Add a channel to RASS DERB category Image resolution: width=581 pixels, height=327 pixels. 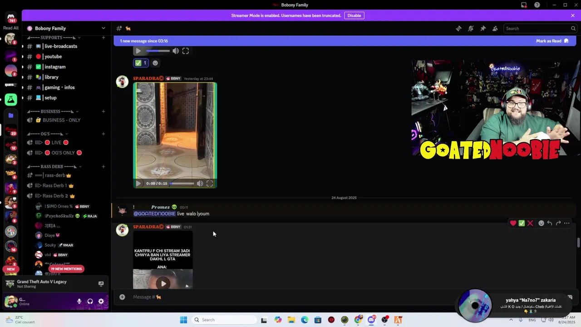[x=103, y=167]
